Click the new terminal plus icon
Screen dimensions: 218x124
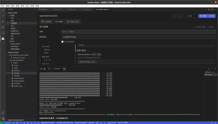click(208, 69)
